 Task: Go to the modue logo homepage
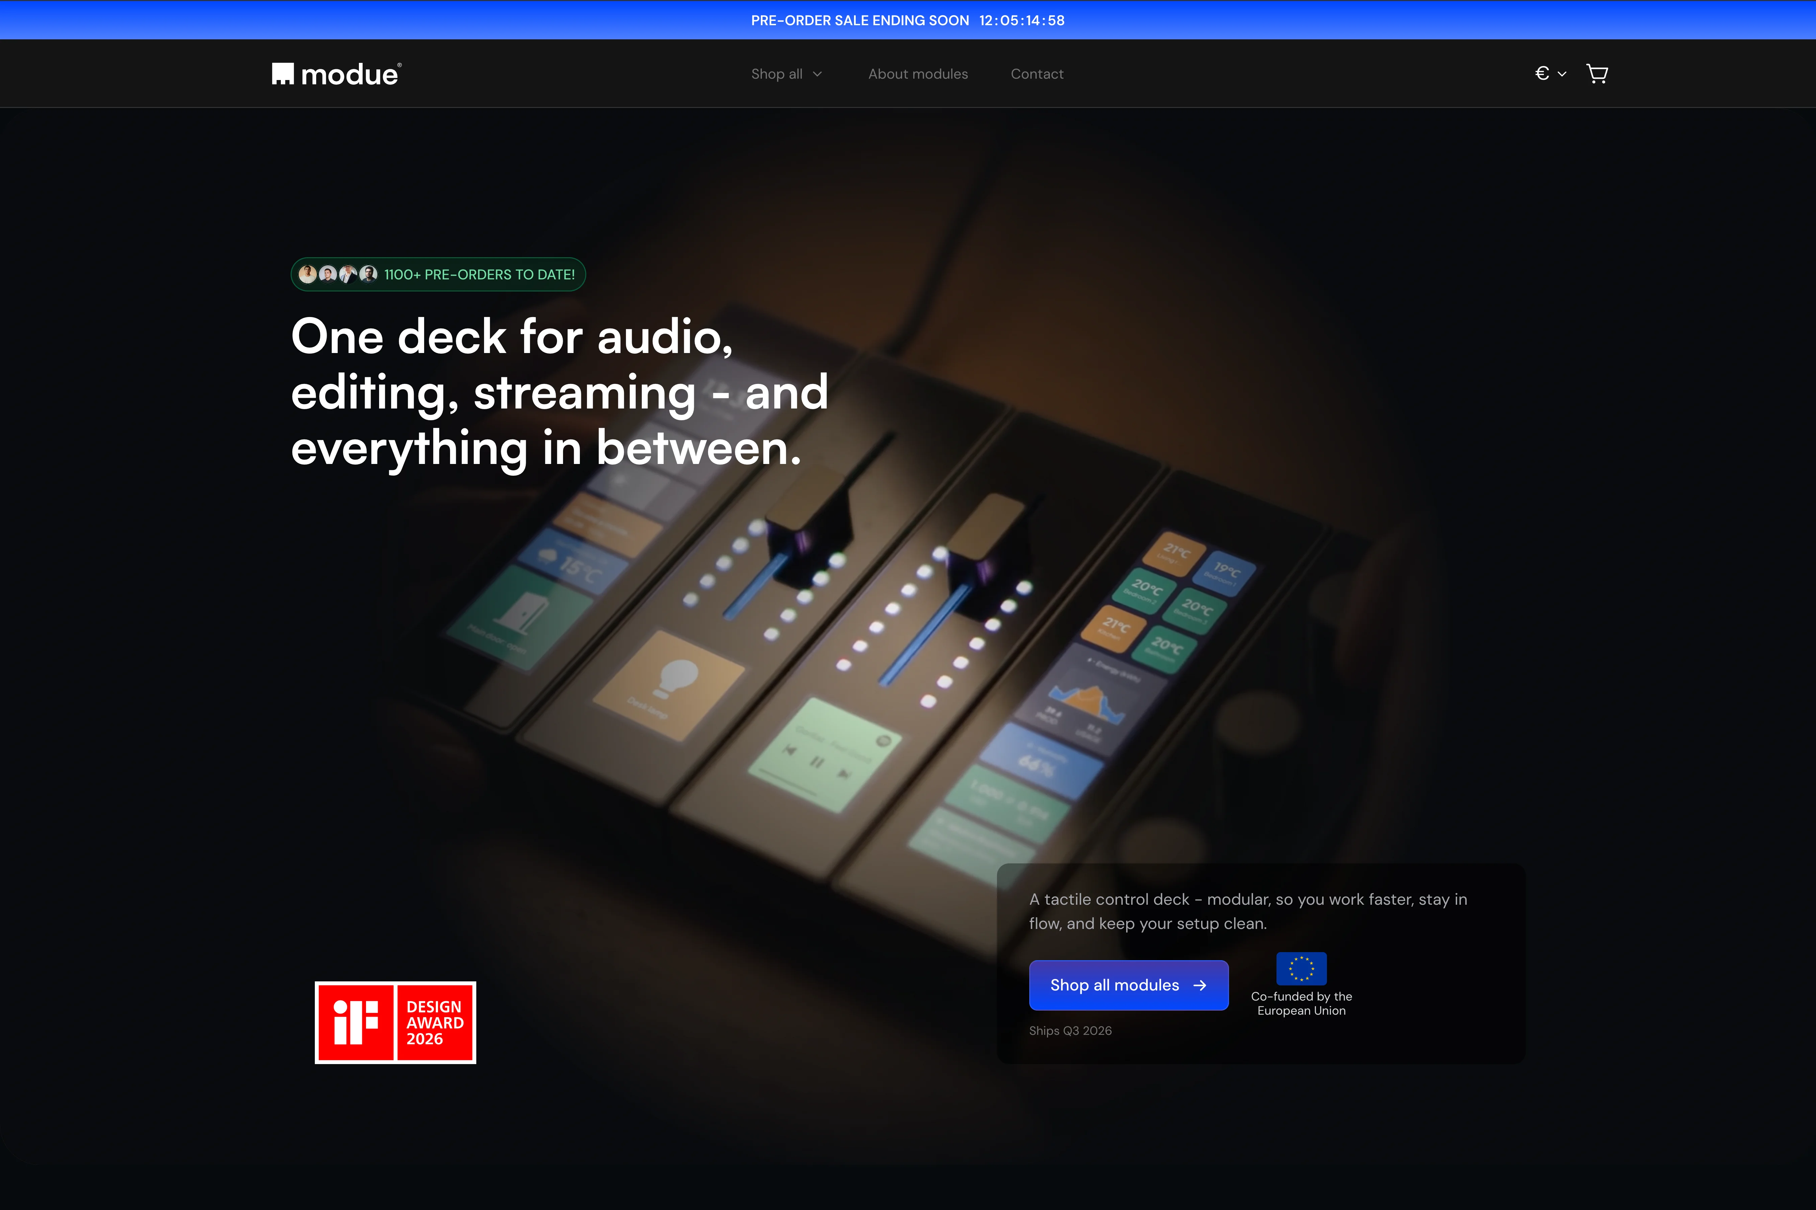pyautogui.click(x=337, y=74)
